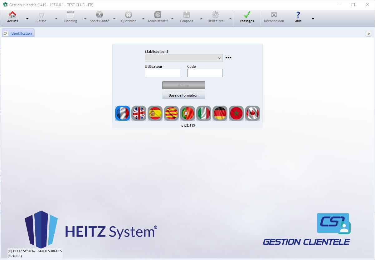Open the Accueil home screen

point(12,16)
